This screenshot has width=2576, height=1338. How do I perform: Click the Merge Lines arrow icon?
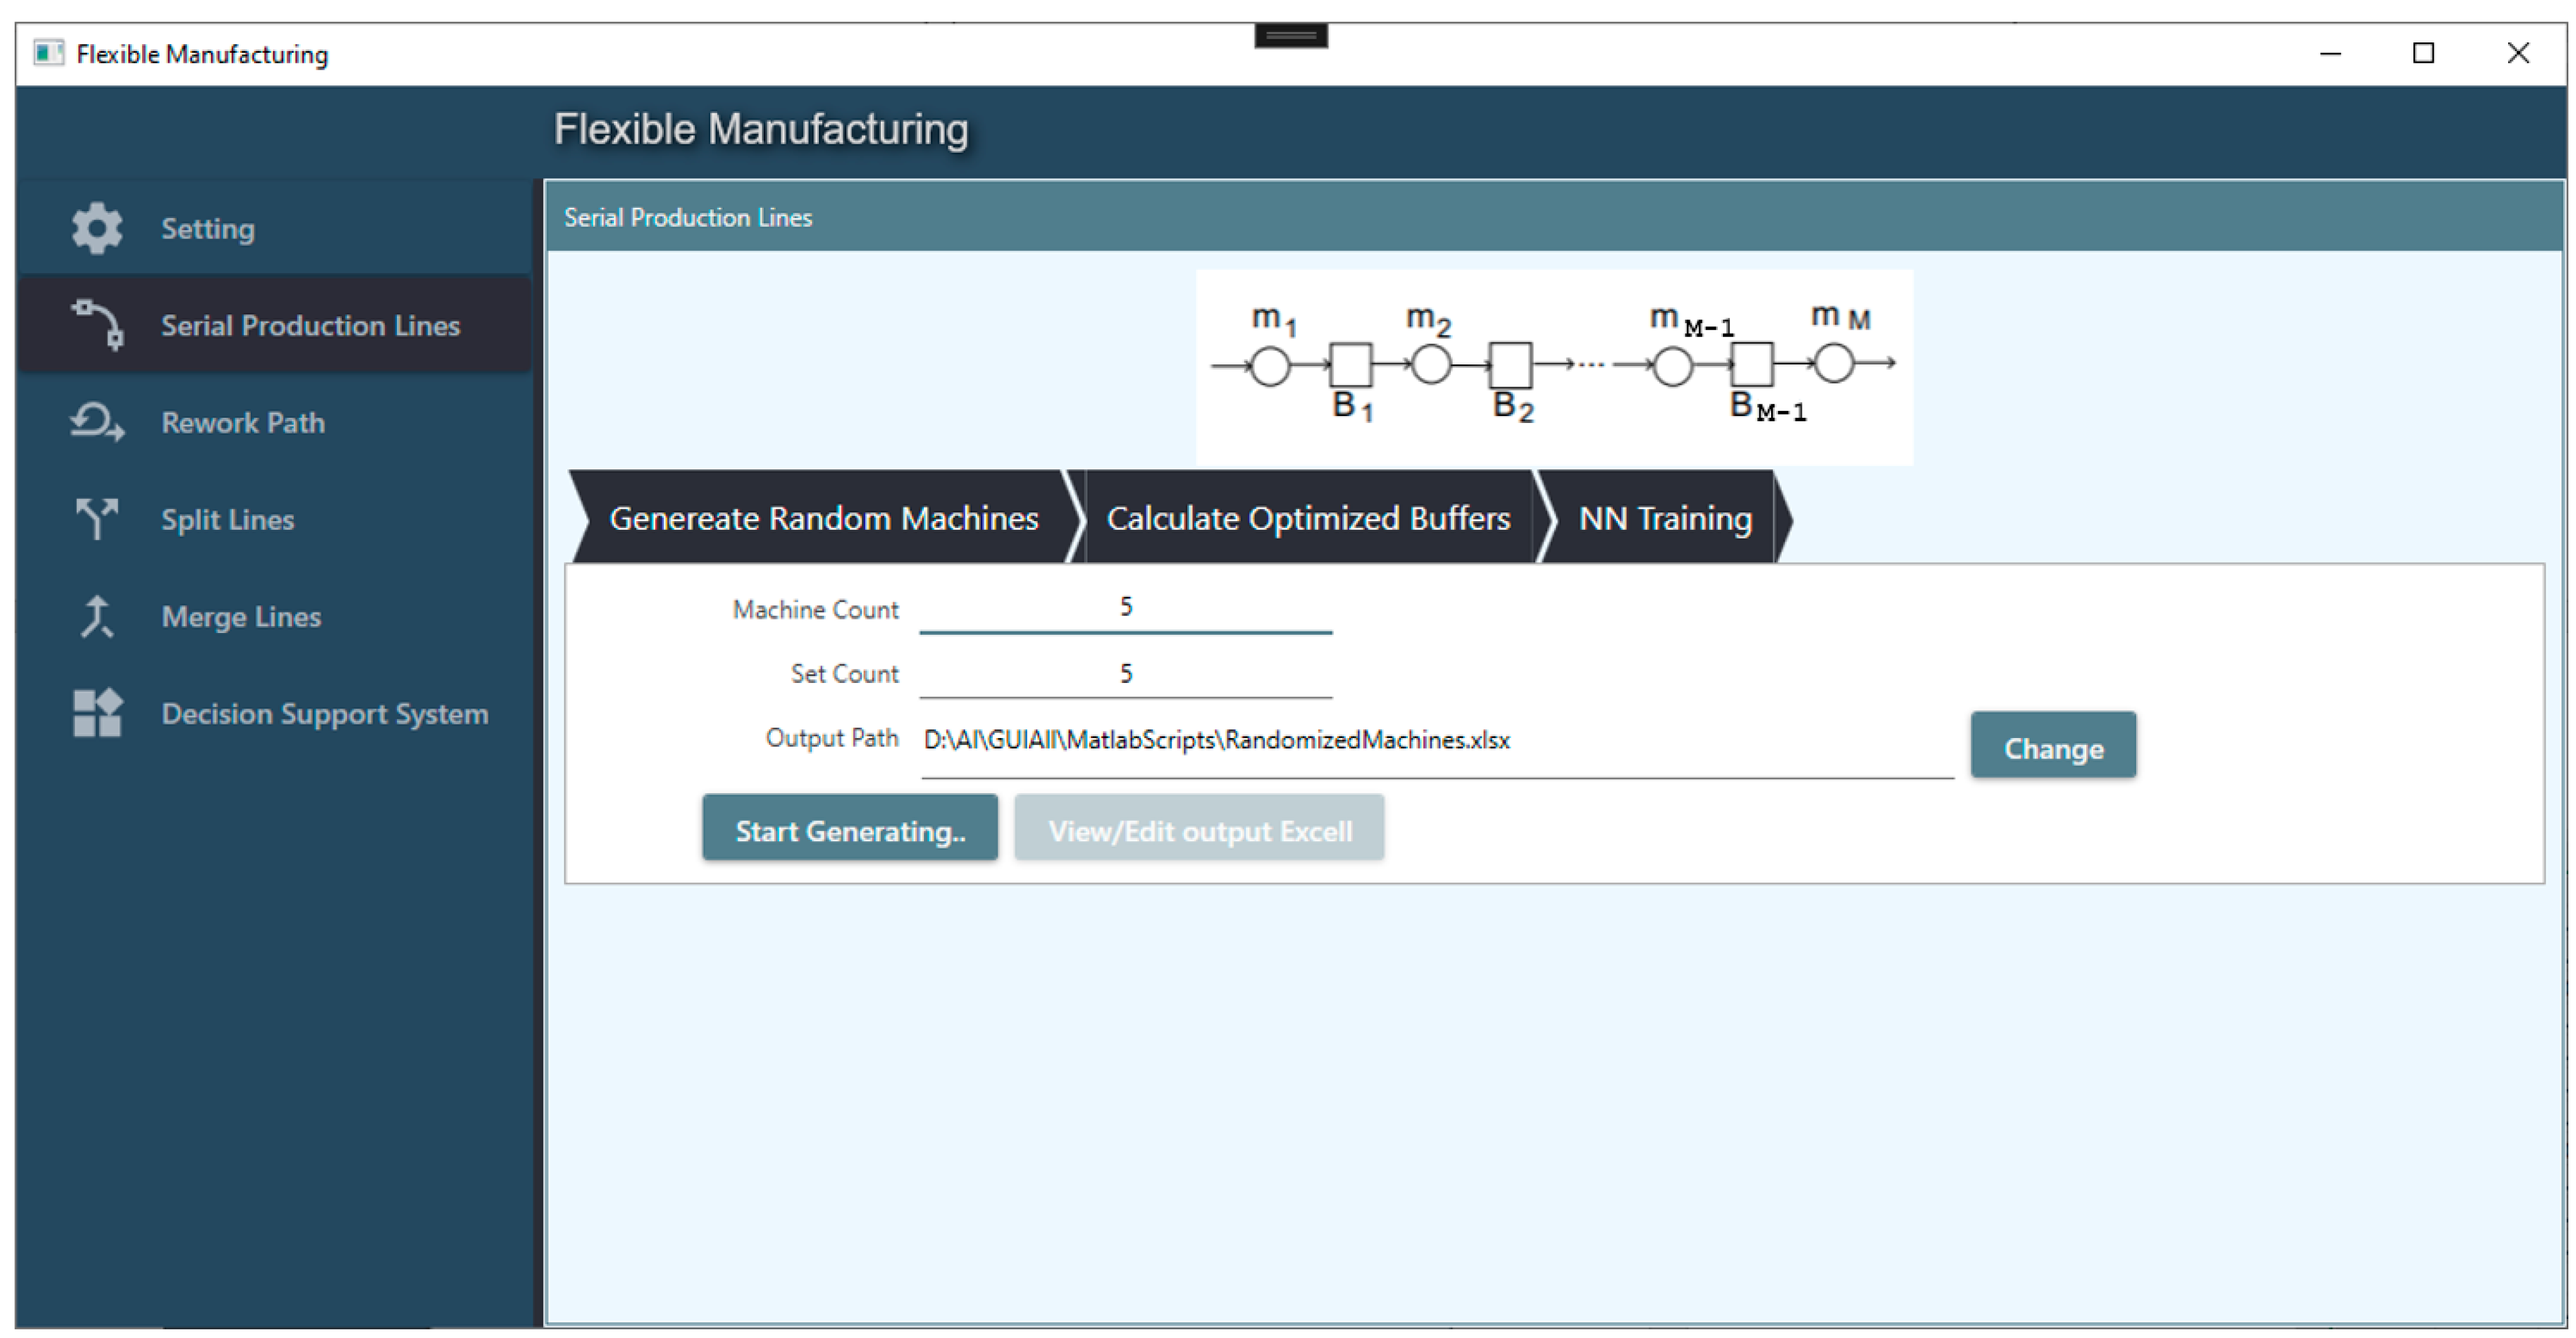point(97,616)
